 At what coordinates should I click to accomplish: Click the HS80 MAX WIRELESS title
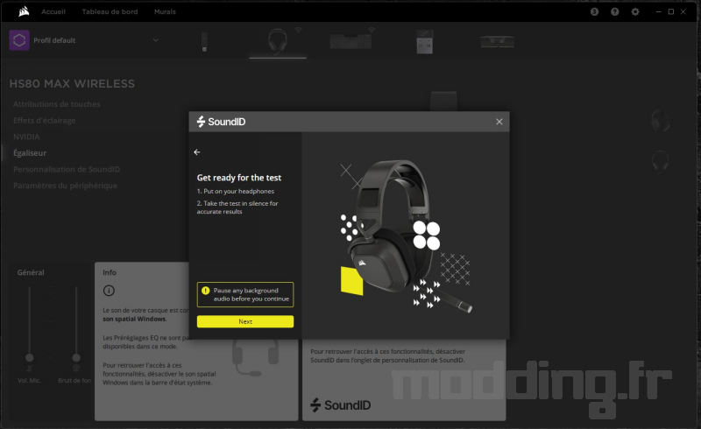coord(72,83)
